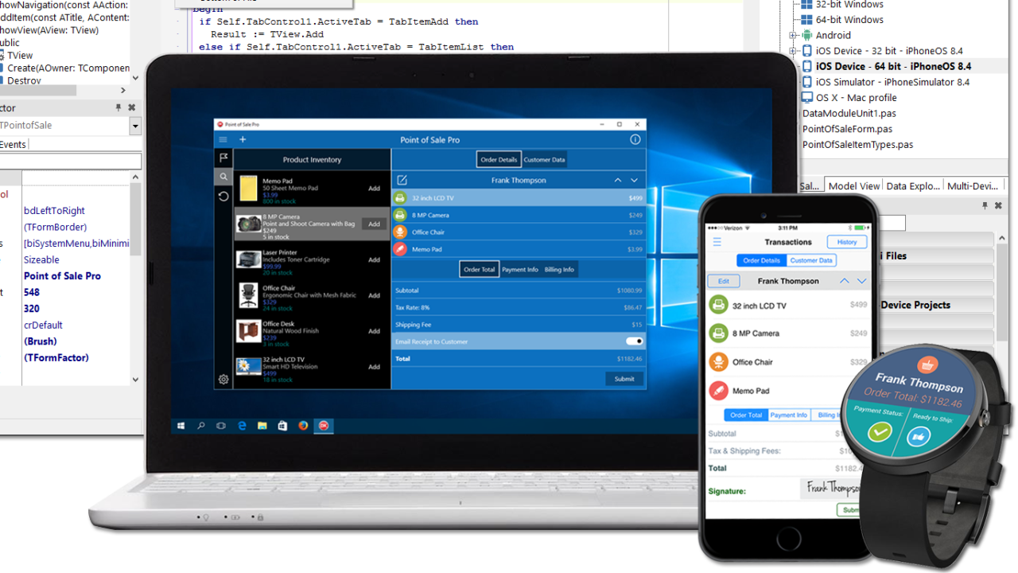Open the TPointofSale component dropdown
This screenshot has height=573, width=1018.
click(135, 126)
